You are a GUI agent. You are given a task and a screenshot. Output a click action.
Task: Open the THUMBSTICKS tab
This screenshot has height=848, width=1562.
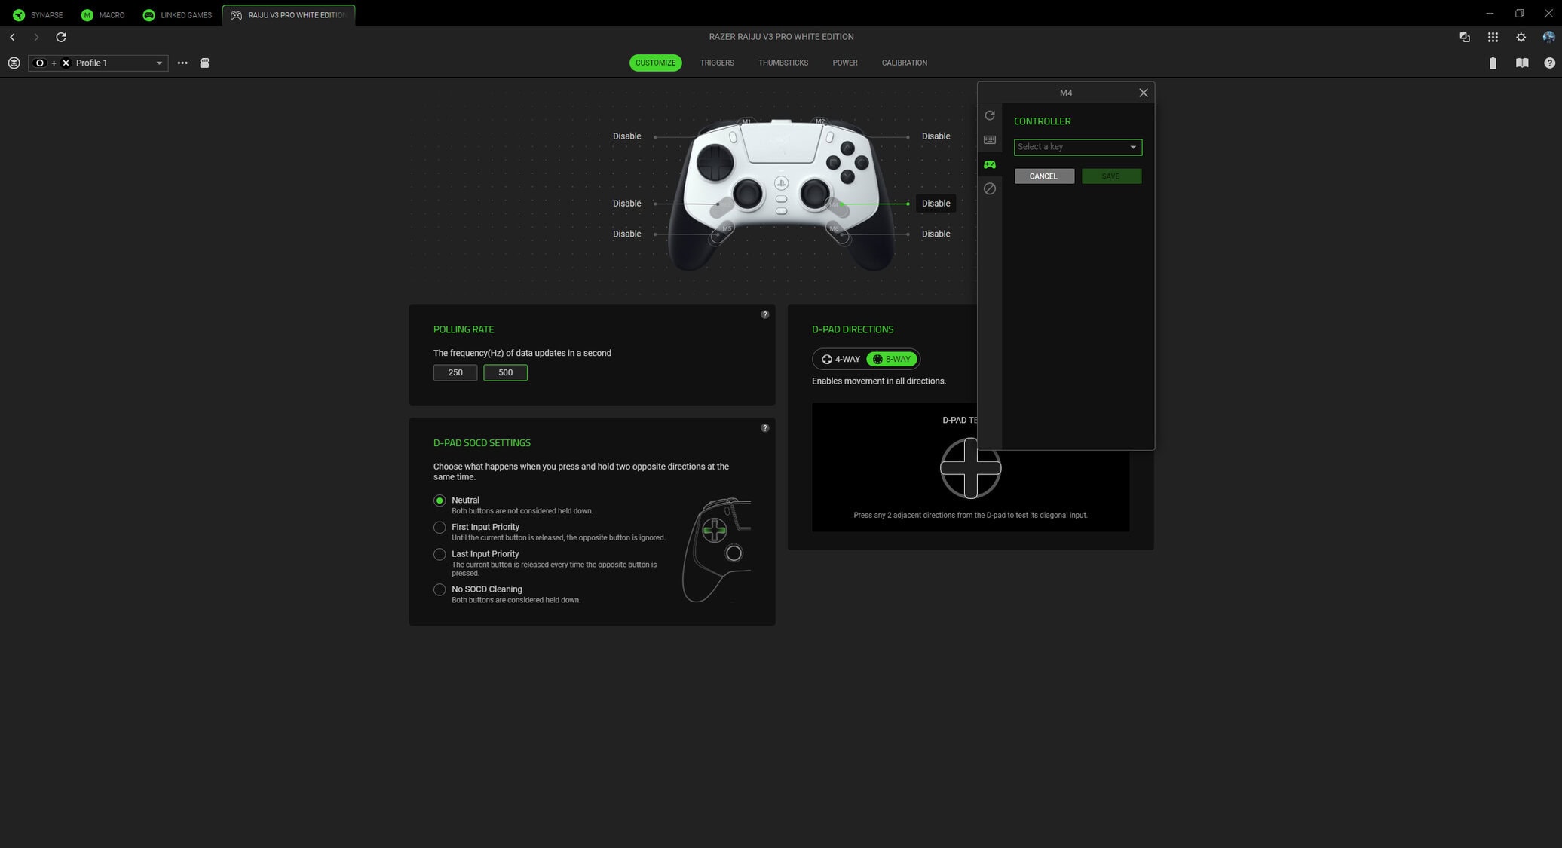pyautogui.click(x=783, y=63)
